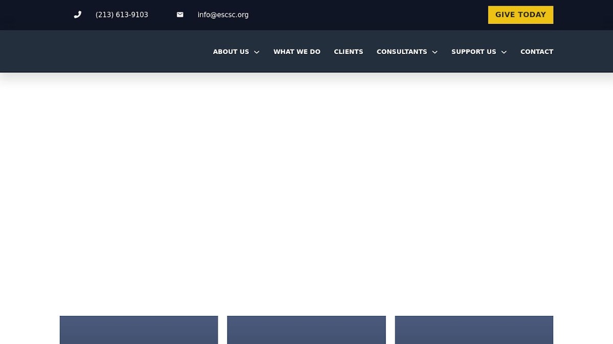Click the left blue card panel
613x344 pixels.
point(138,330)
